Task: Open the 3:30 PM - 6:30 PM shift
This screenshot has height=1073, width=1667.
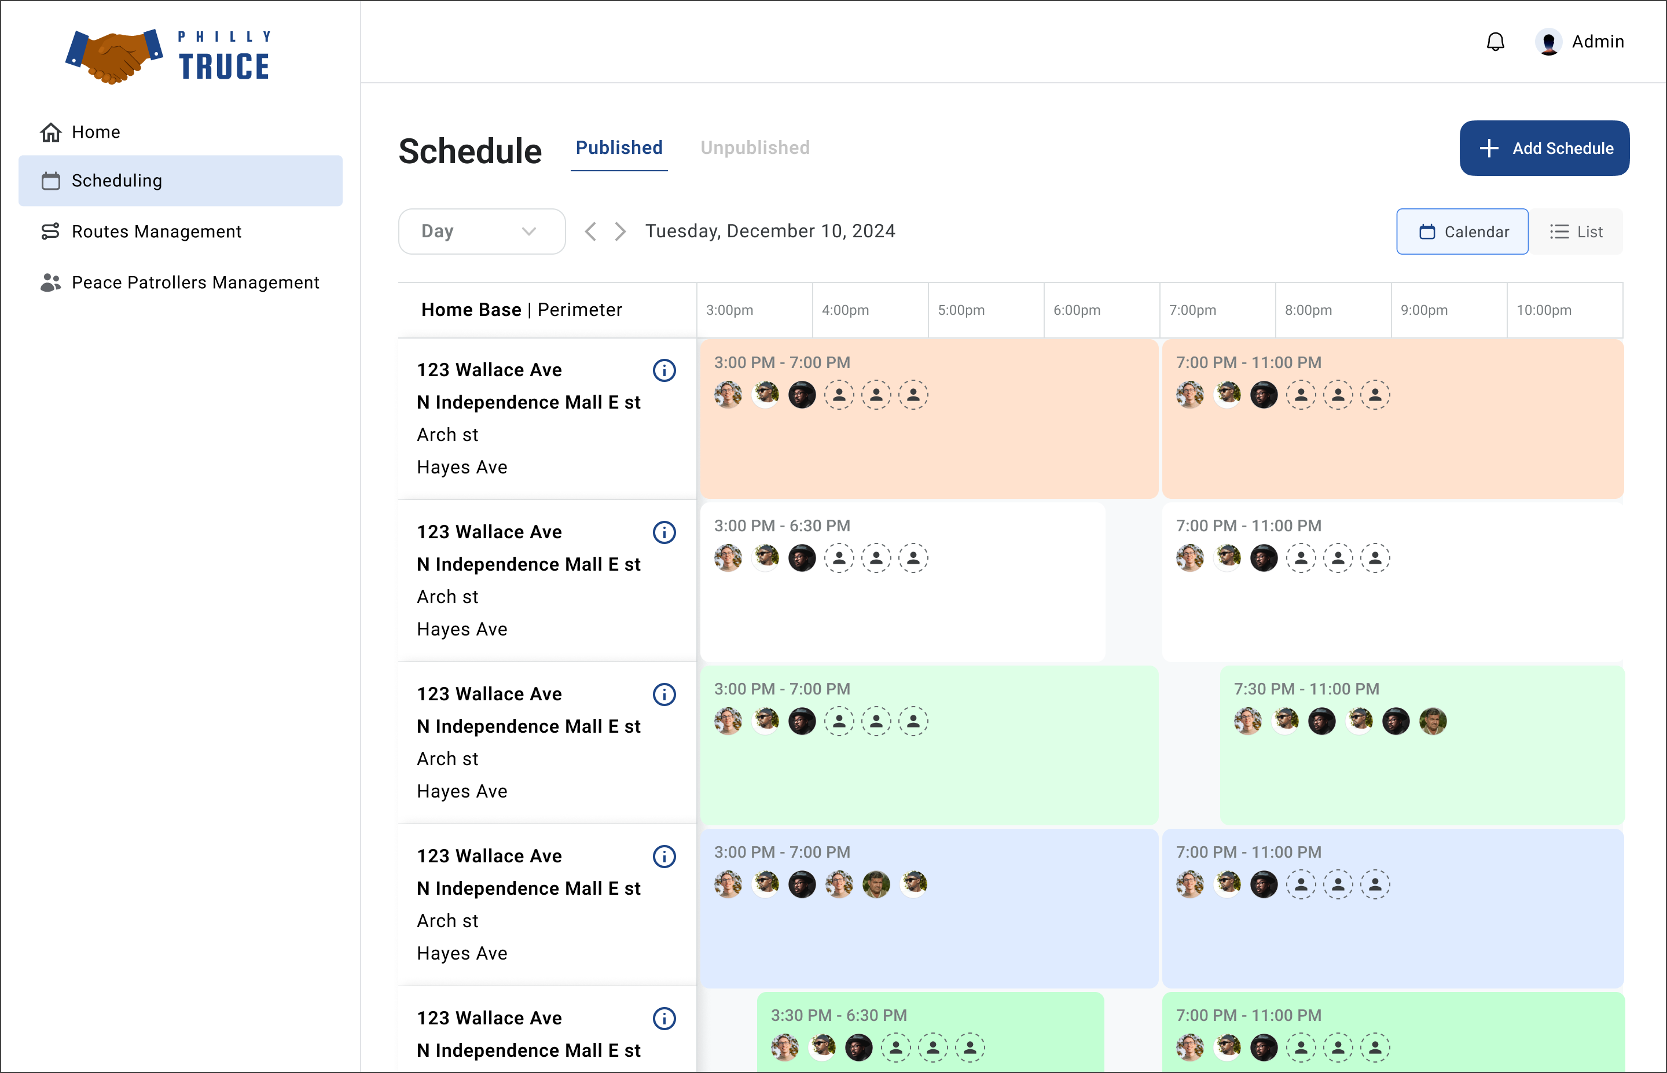Action: tap(930, 1032)
